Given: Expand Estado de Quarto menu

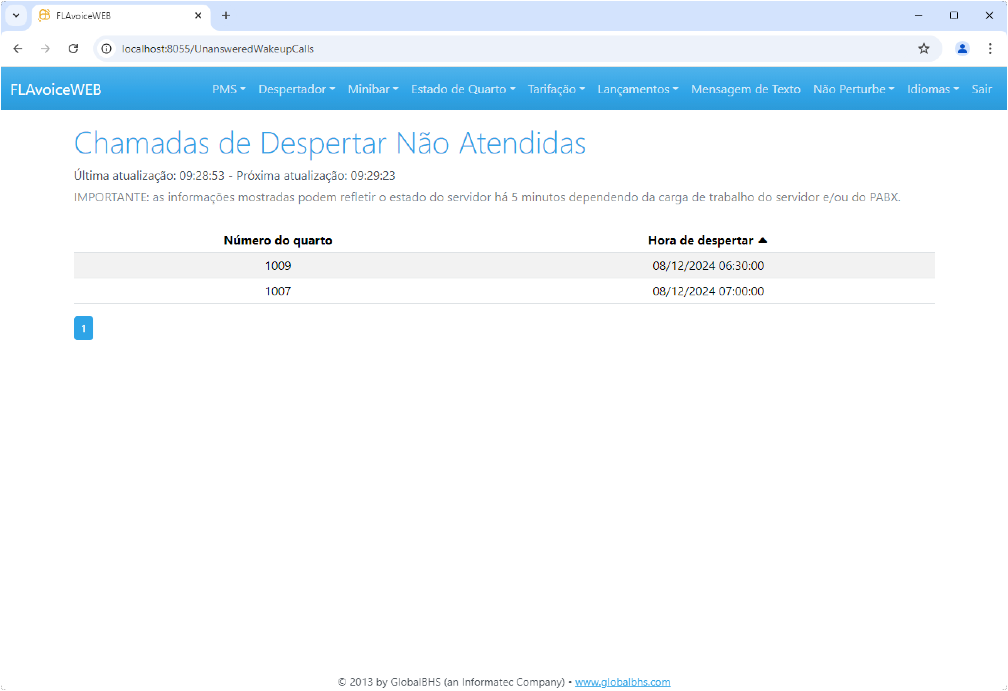Looking at the screenshot, I should (x=463, y=89).
